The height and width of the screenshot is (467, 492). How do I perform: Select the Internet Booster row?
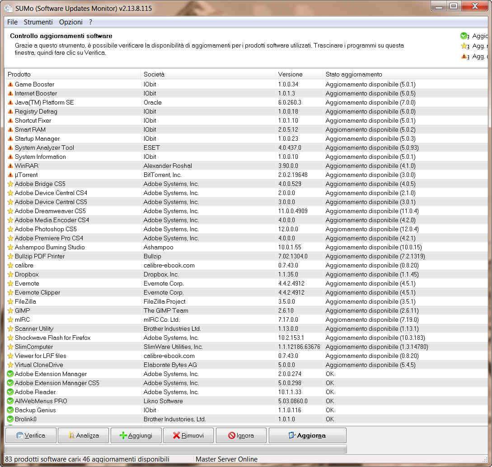[246, 93]
